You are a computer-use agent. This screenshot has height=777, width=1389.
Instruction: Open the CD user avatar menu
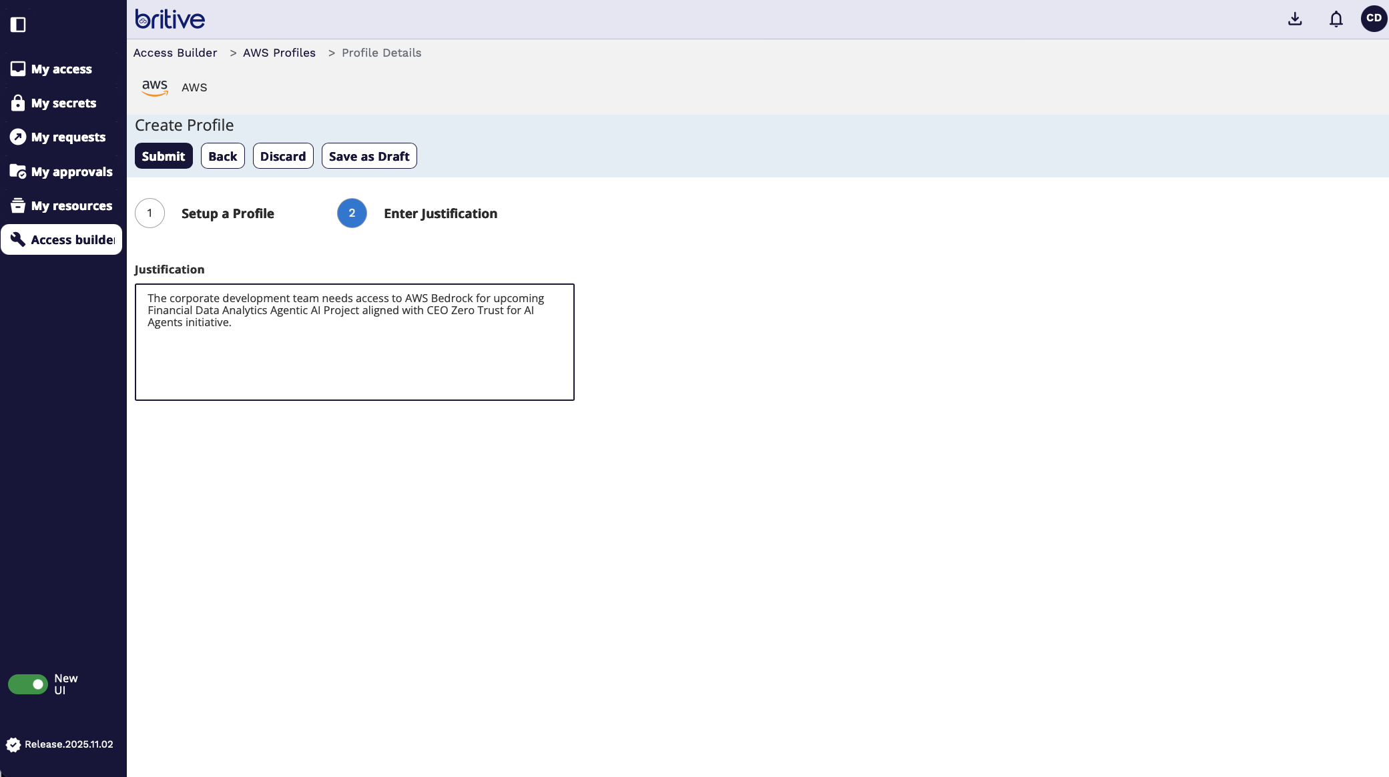click(1374, 19)
